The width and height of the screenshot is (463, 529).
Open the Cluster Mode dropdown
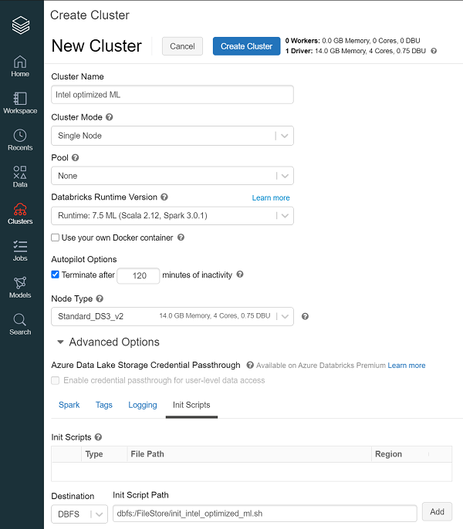click(172, 136)
